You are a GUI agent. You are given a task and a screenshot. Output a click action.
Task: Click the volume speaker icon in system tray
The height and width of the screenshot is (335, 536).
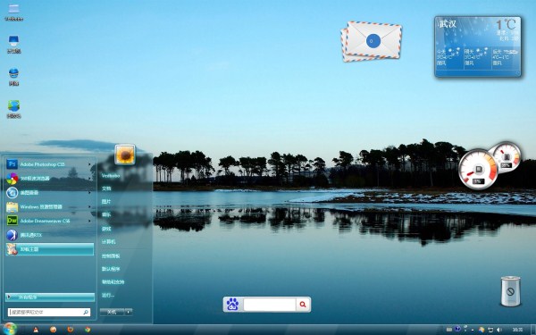pos(498,330)
